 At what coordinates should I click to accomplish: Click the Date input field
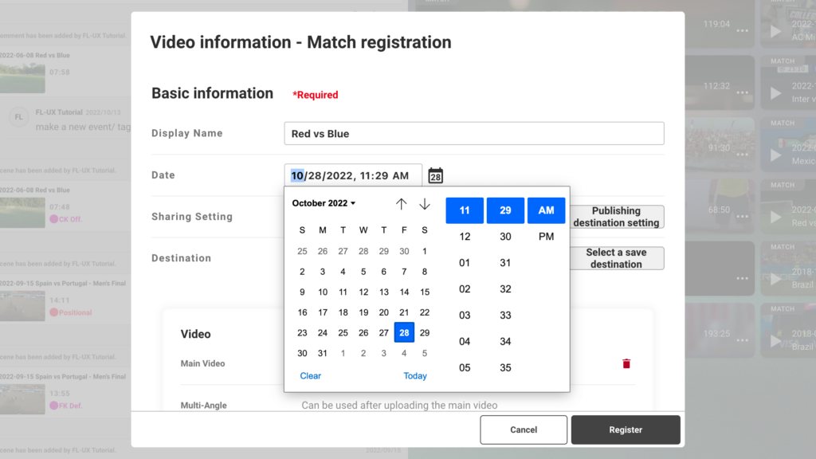tap(353, 175)
